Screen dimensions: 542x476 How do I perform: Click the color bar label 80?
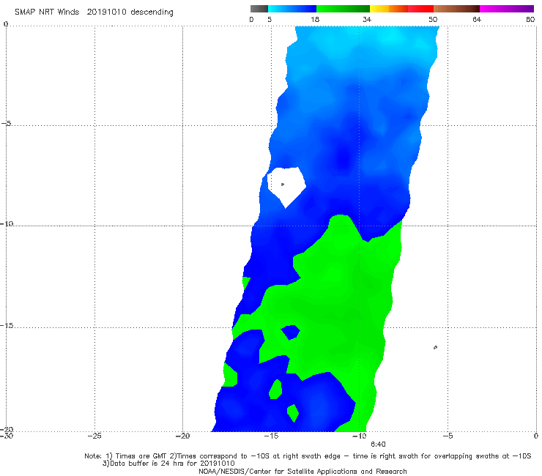pyautogui.click(x=530, y=19)
